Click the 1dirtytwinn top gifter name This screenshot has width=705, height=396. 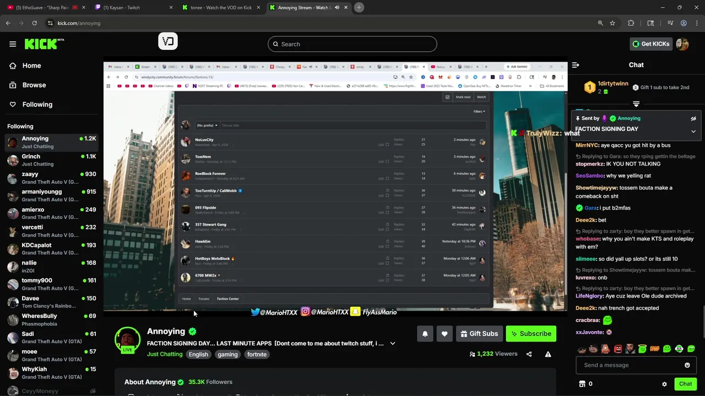coord(613,84)
